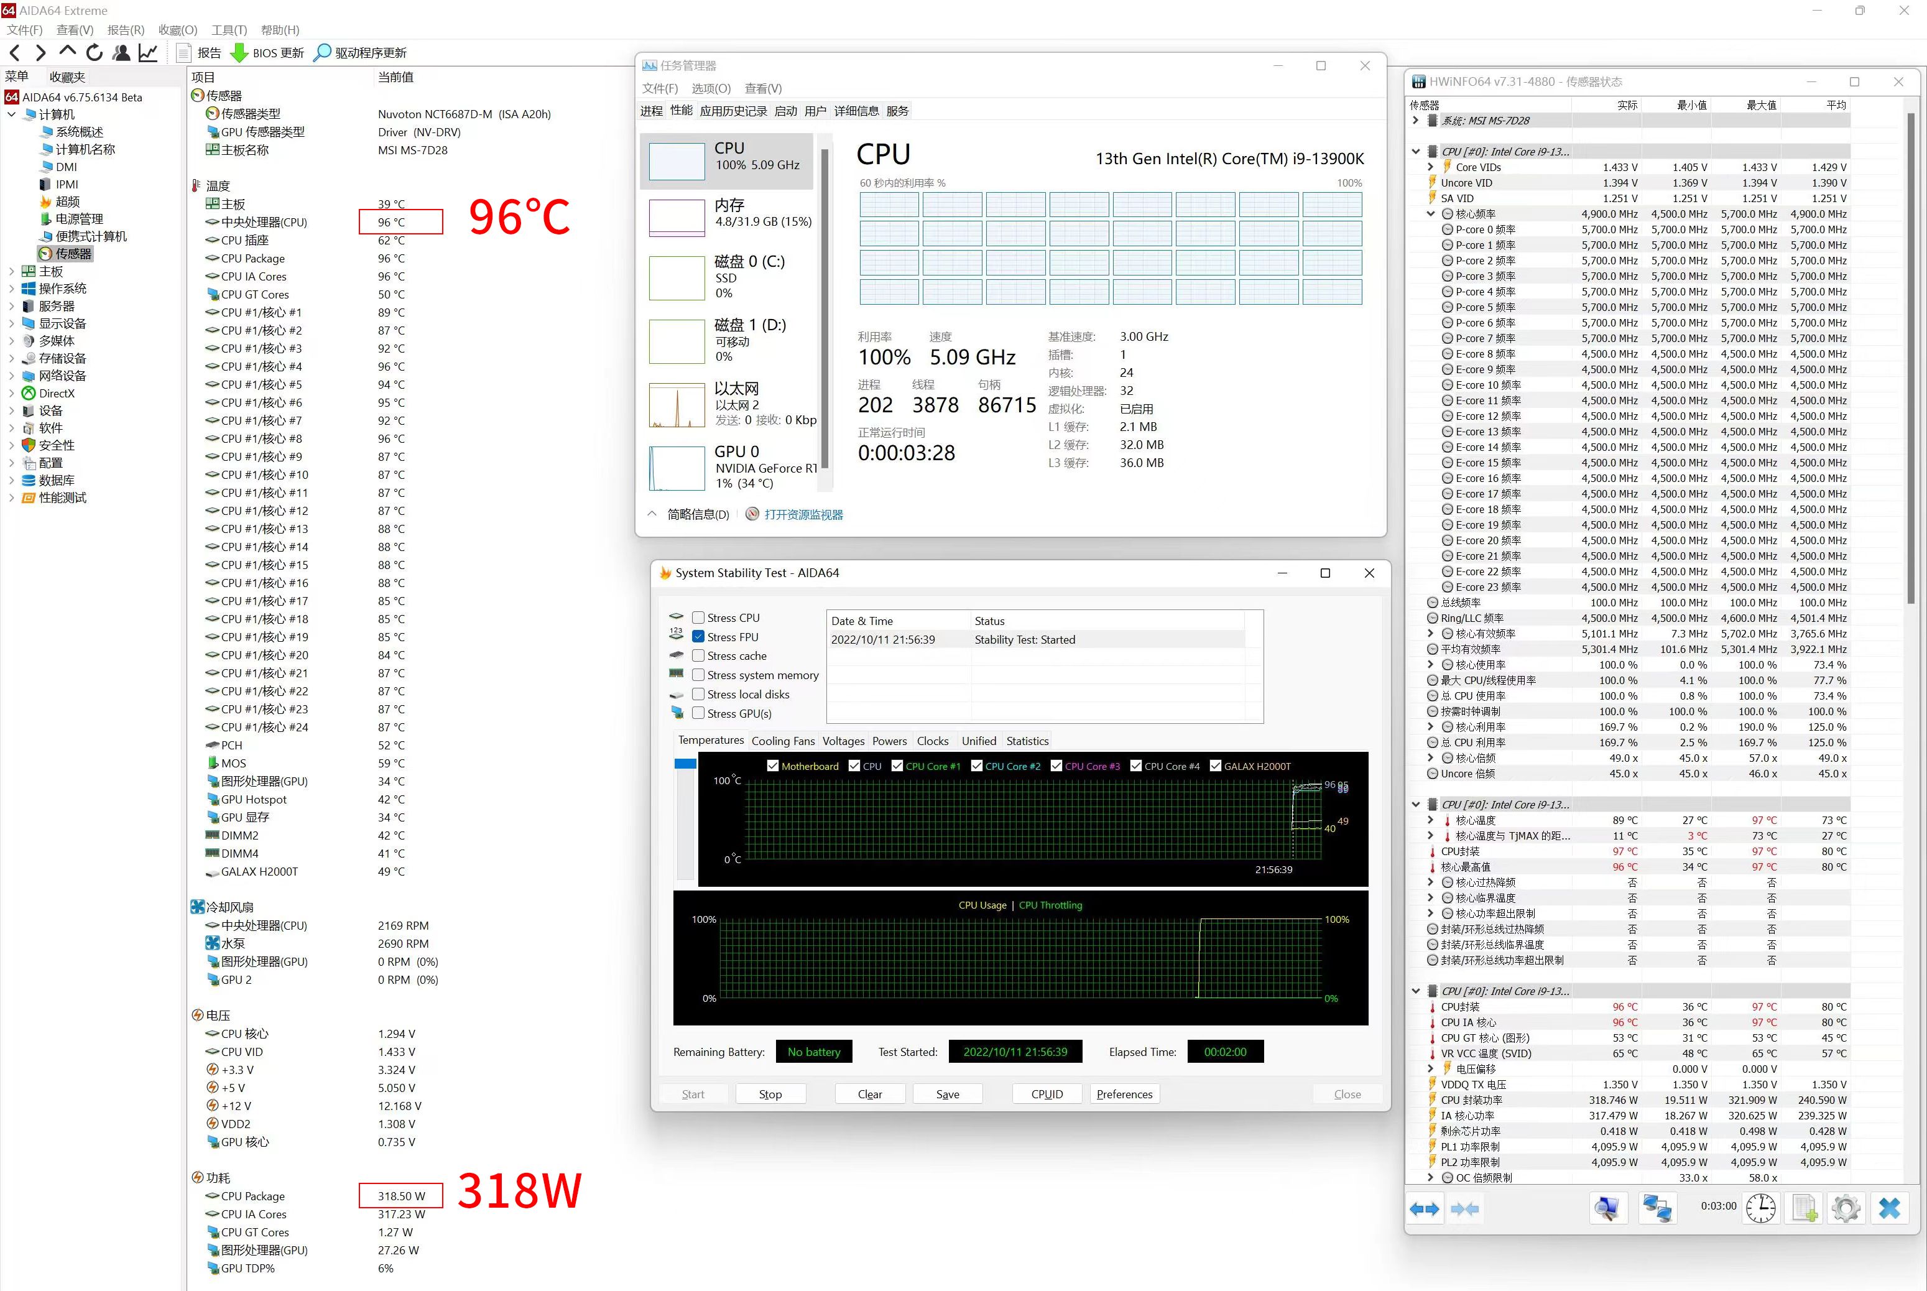
Task: Expand the 核心温度 sensor row
Action: pyautogui.click(x=1431, y=820)
